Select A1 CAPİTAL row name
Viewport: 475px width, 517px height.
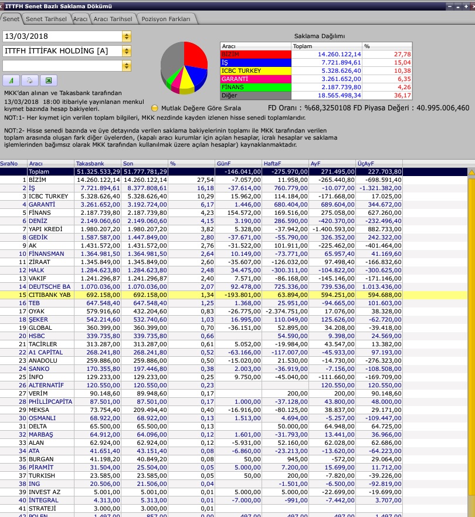tap(46, 353)
